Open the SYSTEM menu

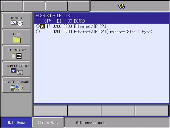(x=17, y=21)
